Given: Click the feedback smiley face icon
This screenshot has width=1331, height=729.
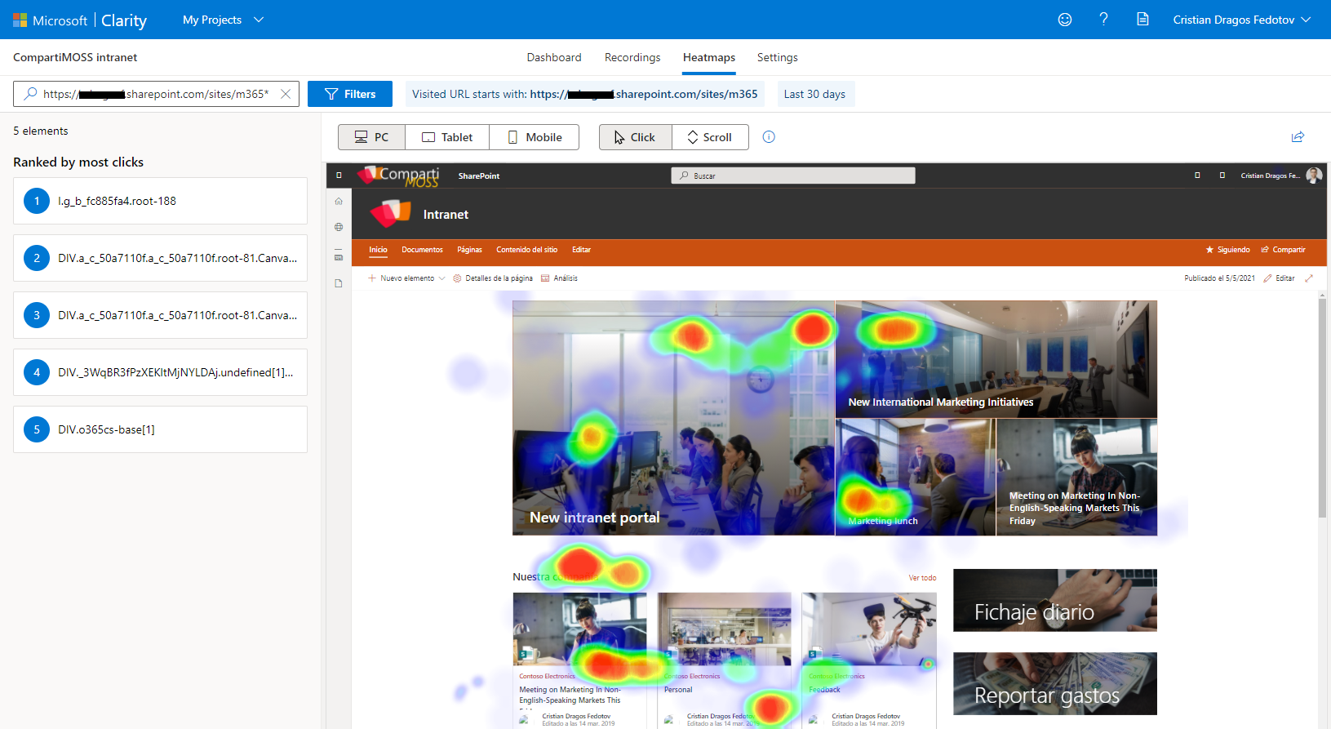Looking at the screenshot, I should [x=1064, y=20].
